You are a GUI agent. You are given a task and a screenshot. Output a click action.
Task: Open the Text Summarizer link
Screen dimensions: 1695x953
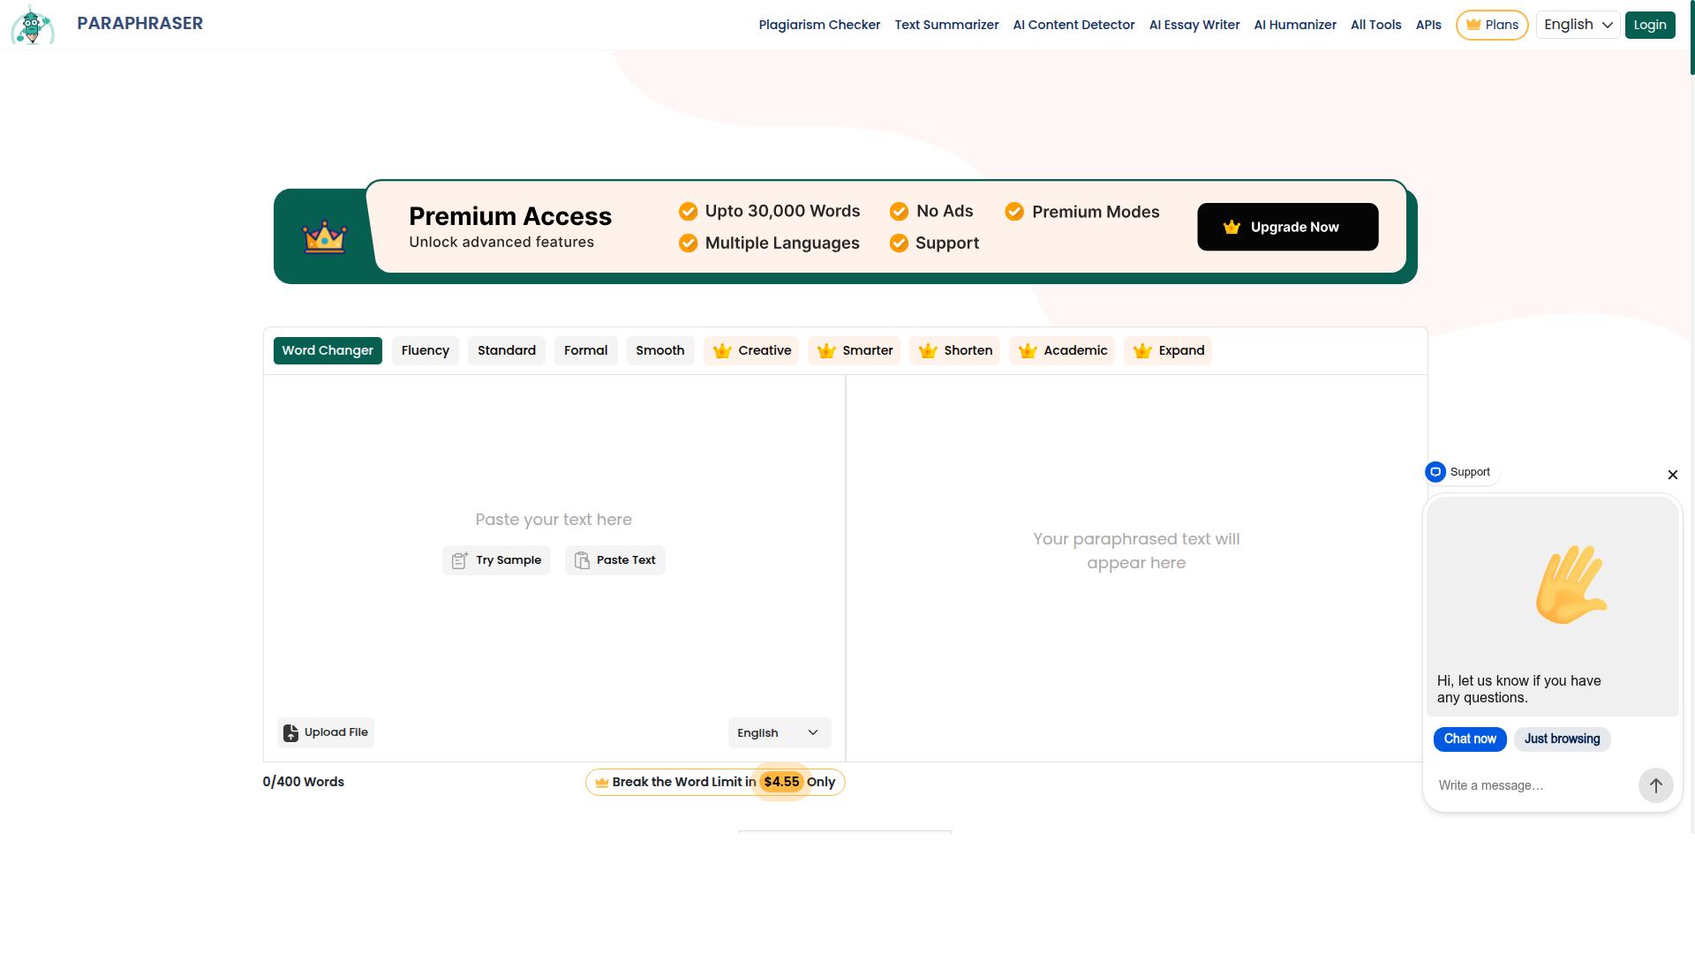point(946,25)
